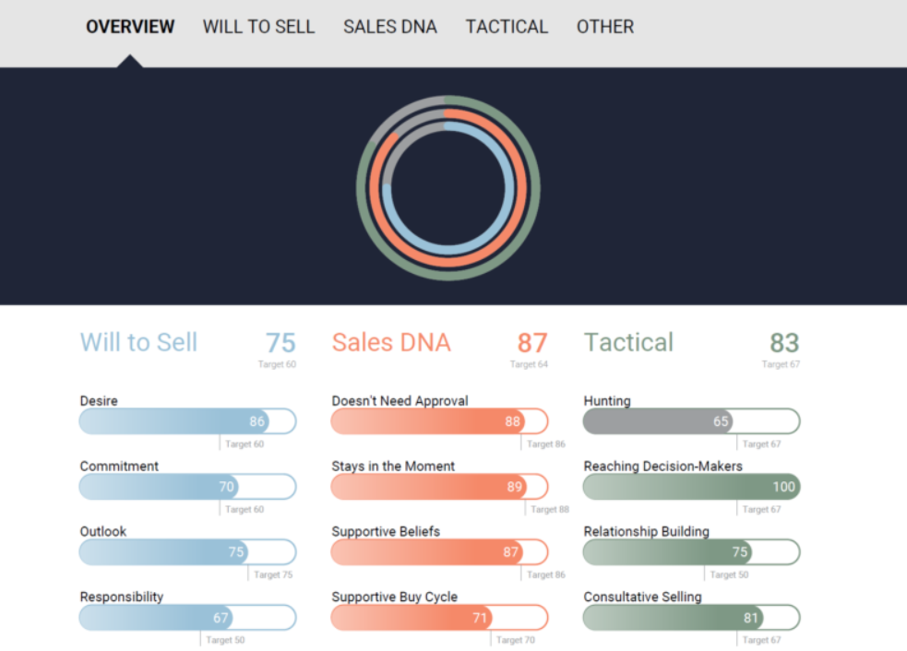
Task: Go to the Other tab
Action: [605, 27]
